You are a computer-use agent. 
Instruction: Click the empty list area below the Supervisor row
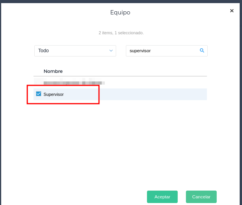120,136
